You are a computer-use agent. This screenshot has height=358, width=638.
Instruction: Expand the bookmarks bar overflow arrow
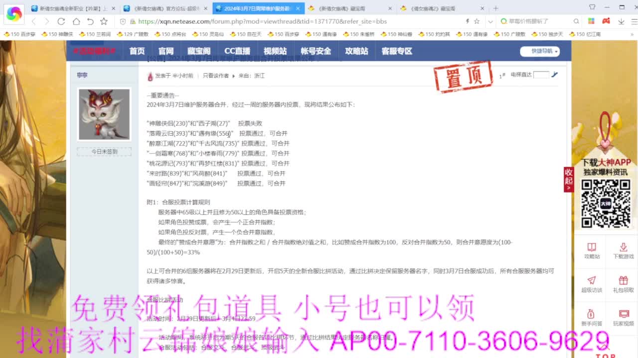(632, 34)
